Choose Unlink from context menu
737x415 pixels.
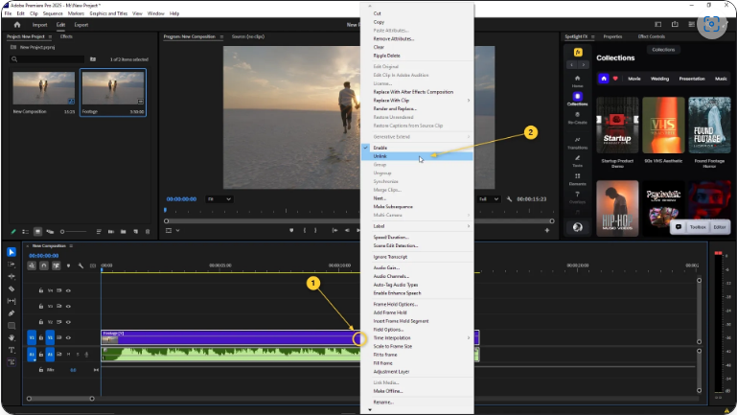[417, 156]
